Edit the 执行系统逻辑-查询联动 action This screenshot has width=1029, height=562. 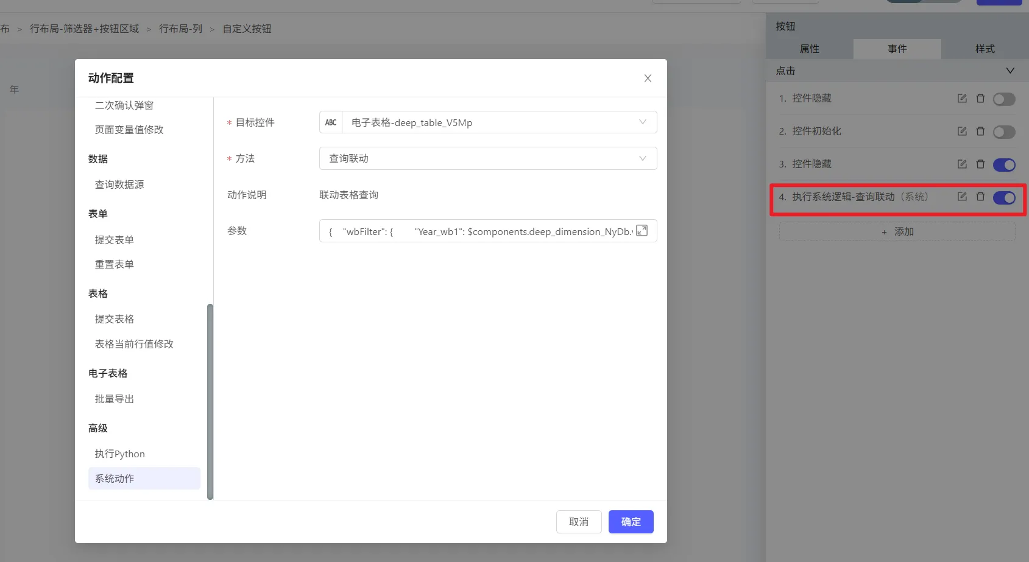[x=962, y=197]
